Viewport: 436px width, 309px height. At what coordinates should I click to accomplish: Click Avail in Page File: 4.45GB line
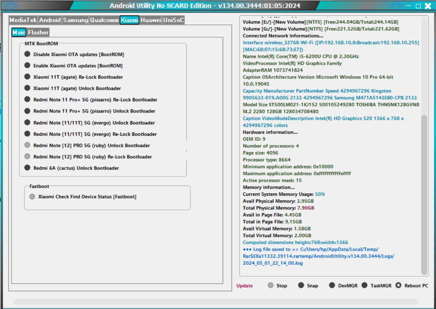click(272, 215)
